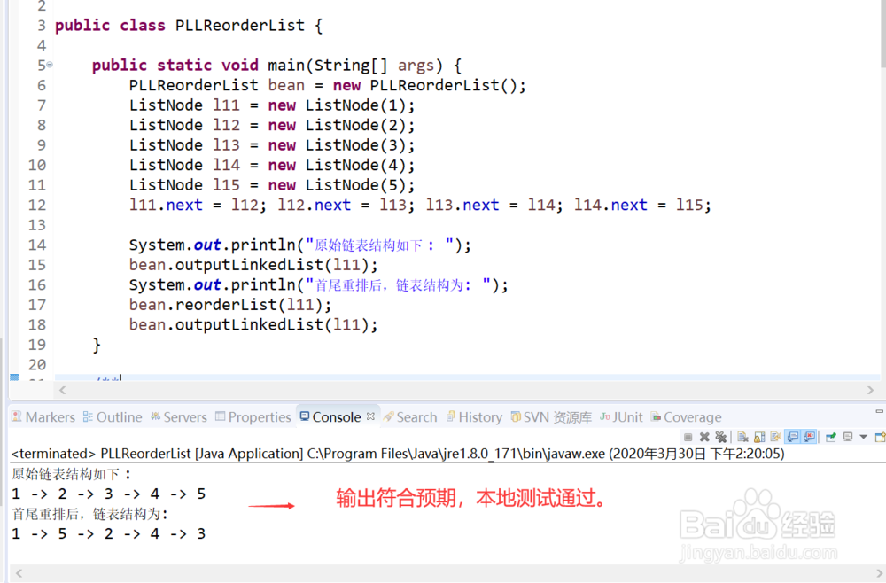Viewport: 886px width, 583px height.
Task: Click the console horizontal scrollbar left arrow
Action: (19, 573)
